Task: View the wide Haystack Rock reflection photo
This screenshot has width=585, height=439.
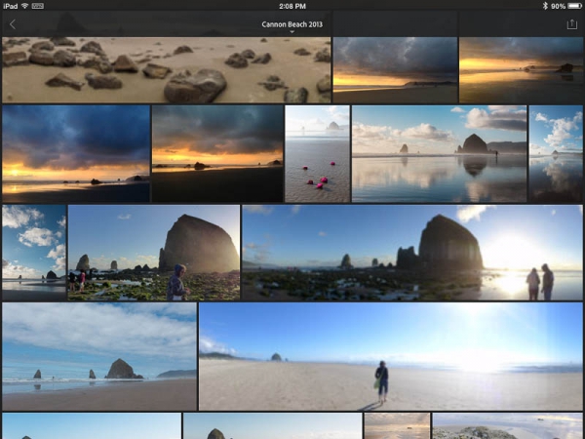Action: [439, 154]
